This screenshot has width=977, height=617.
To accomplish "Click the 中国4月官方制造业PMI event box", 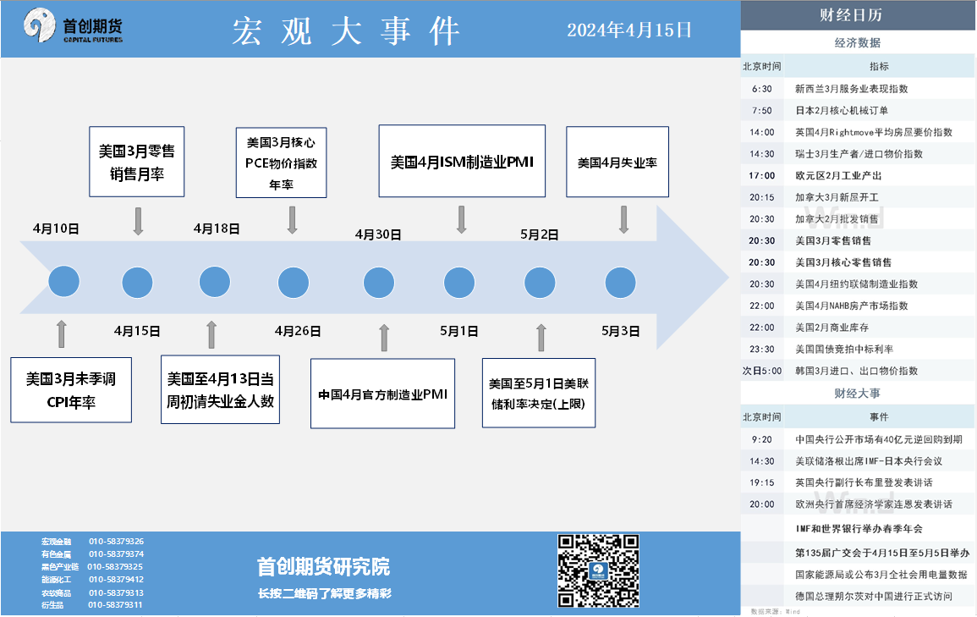I will (x=382, y=394).
